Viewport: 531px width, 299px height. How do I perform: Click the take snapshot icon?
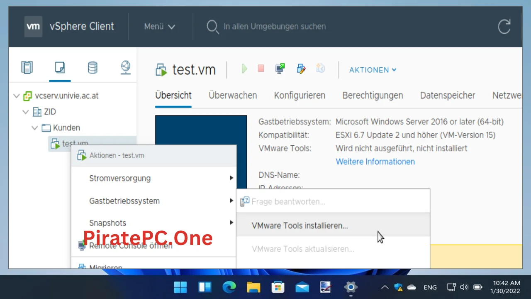(x=320, y=69)
